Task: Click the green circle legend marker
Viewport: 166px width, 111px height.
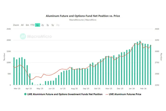Action: click(x=25, y=94)
